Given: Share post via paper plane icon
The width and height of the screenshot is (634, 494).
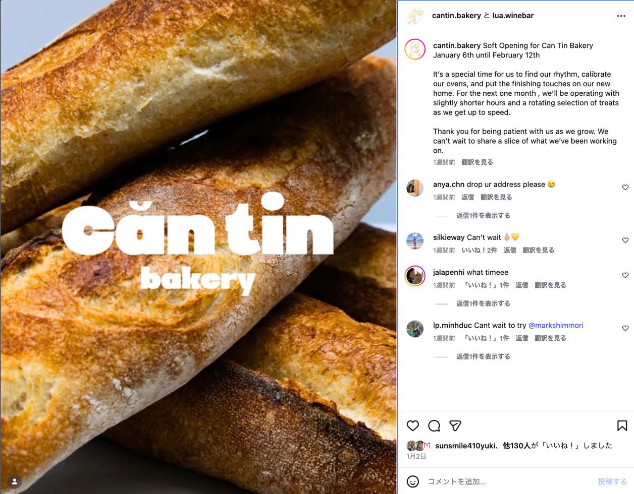Looking at the screenshot, I should click(455, 426).
